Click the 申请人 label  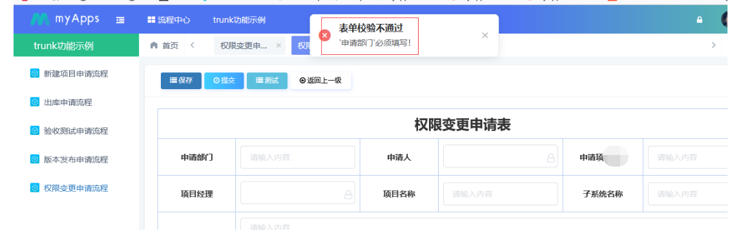[399, 158]
